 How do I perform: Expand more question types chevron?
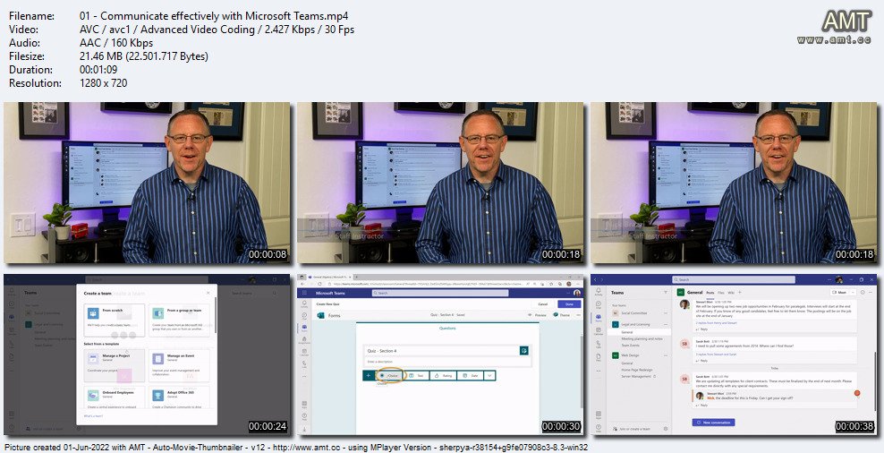pos(489,375)
